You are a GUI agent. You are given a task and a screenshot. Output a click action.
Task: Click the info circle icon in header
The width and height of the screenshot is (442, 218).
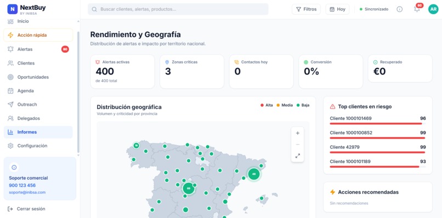coord(399,9)
